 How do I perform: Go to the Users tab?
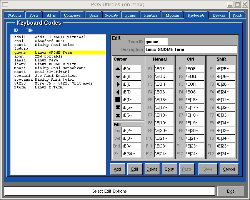tap(93, 15)
